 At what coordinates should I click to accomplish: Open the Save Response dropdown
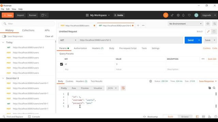pos(208,81)
